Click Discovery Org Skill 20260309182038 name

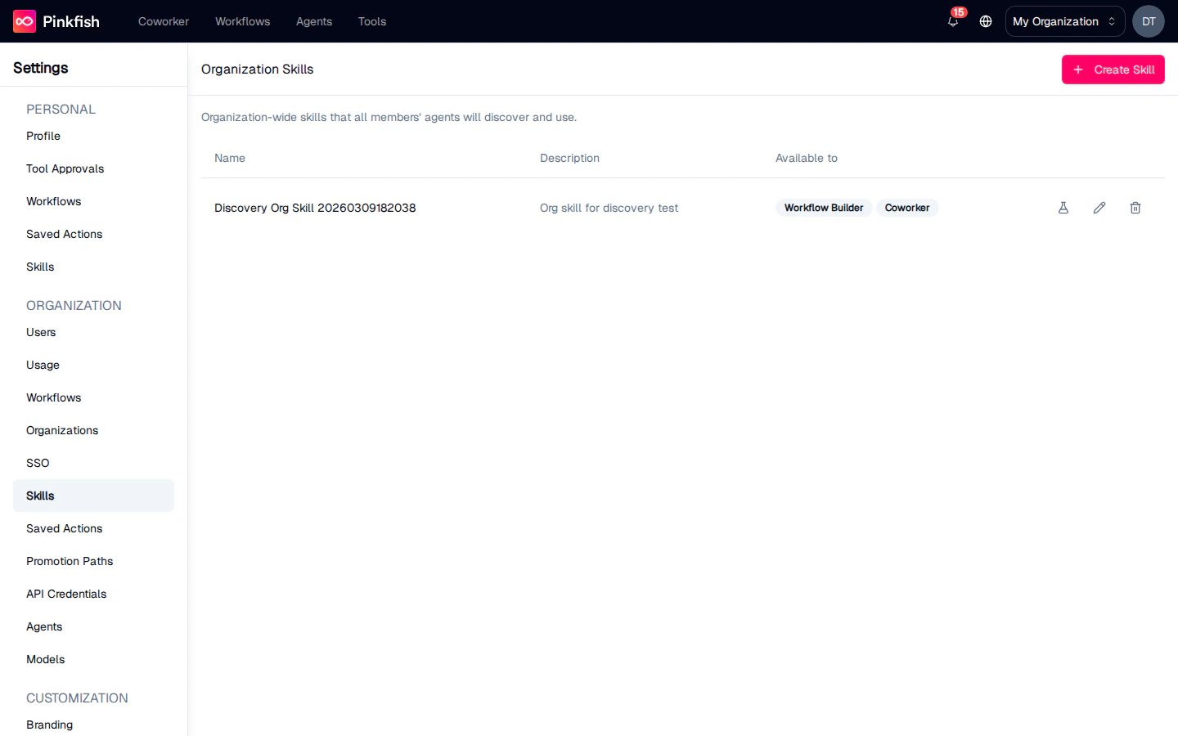click(x=315, y=208)
